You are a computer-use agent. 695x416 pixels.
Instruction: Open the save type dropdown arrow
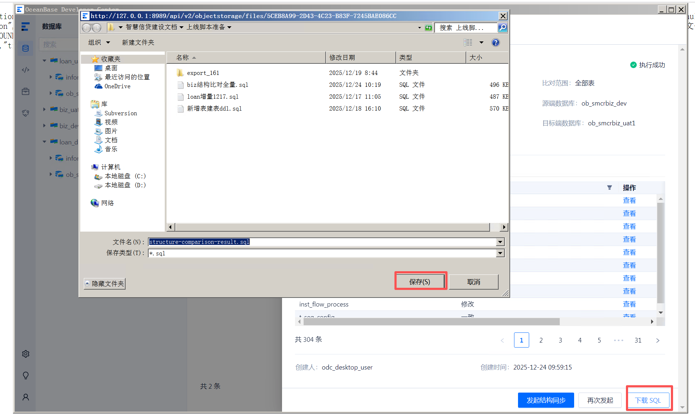500,253
